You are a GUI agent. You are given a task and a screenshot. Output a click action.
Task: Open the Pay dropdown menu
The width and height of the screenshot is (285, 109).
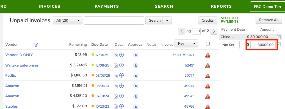(186, 44)
